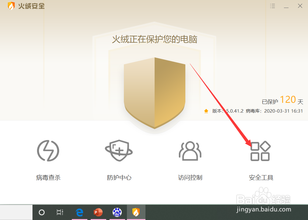This screenshot has width=308, height=220.
Task: Open the 防护中心 protection center icon
Action: [119, 151]
